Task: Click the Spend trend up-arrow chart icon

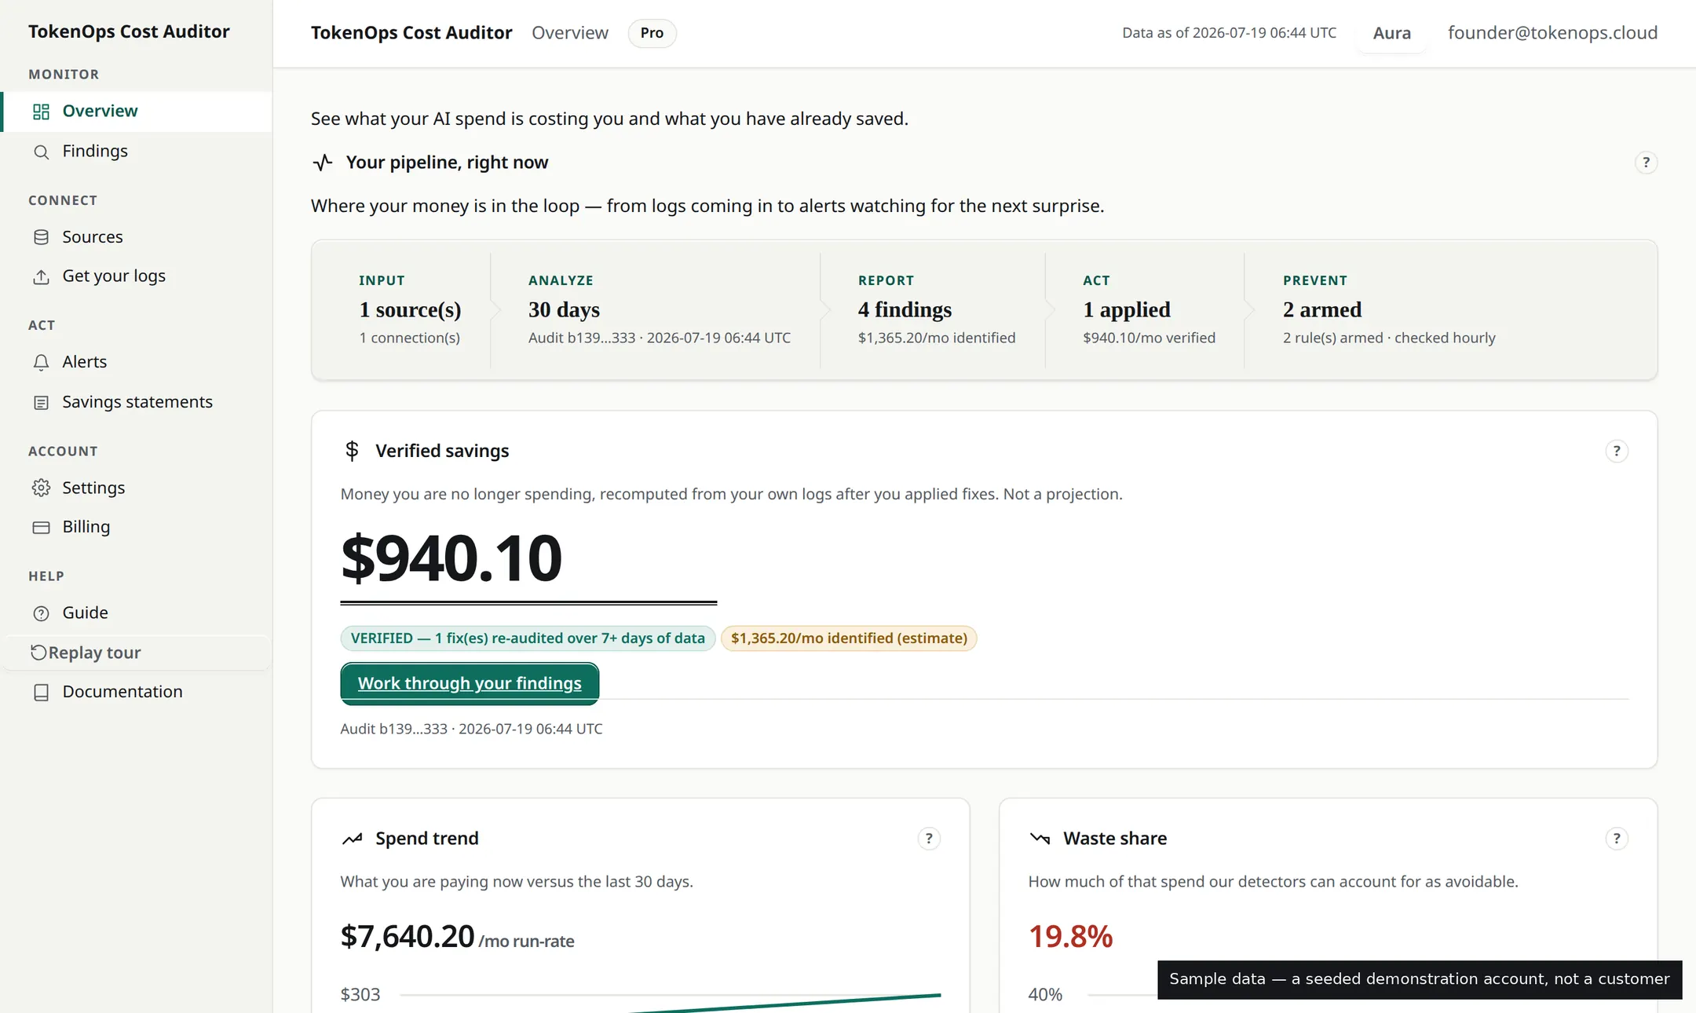Action: (353, 839)
